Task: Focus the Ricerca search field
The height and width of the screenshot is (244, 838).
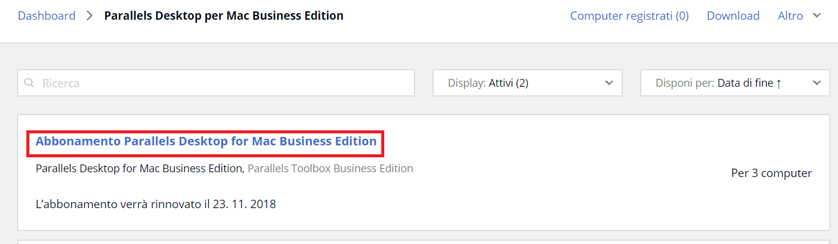Action: coord(221,83)
